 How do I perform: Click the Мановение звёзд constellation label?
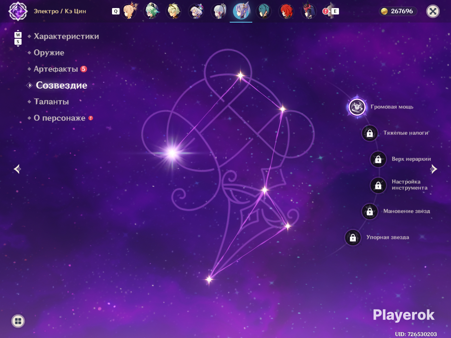(x=407, y=211)
